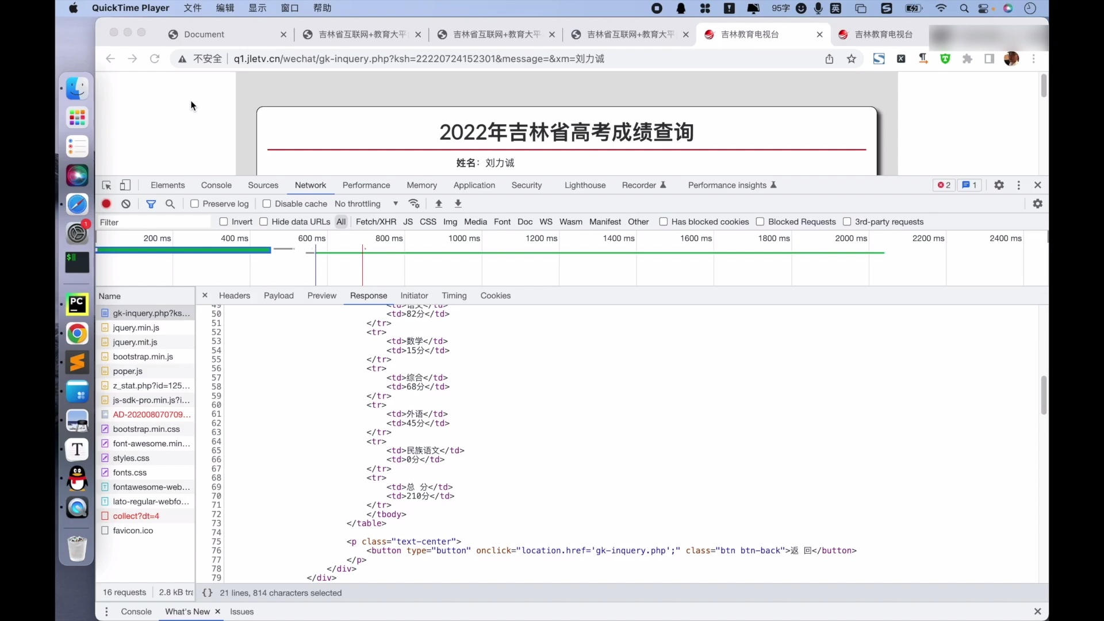
Task: Clear the network log
Action: pos(126,204)
